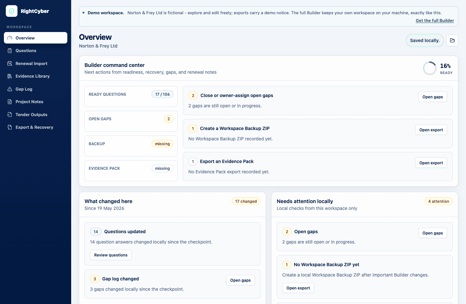Click the Since 19 May 2026 text
The height and width of the screenshot is (304, 466).
[104, 209]
